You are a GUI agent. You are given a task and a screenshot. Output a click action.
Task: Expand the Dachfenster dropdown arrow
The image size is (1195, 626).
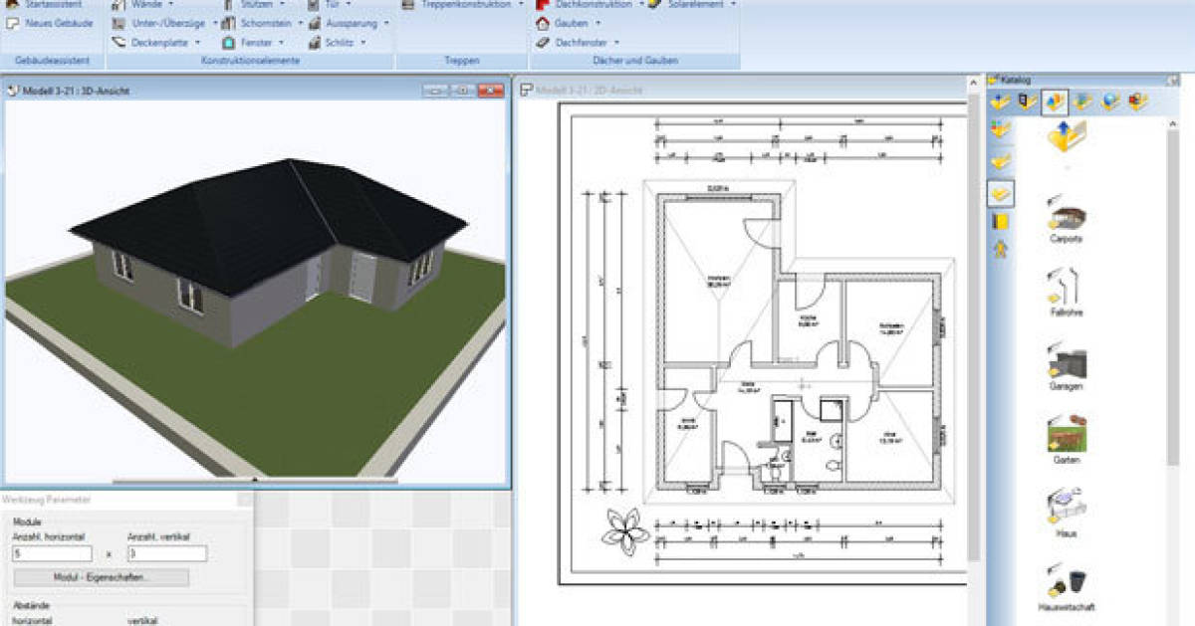coord(616,43)
